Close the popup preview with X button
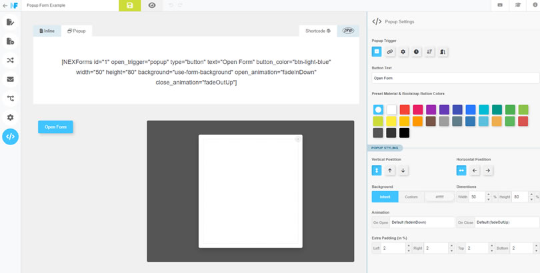 (x=298, y=139)
